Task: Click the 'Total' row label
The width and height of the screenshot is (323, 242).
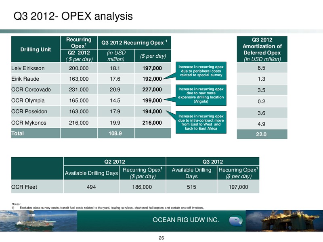Action: [x=17, y=134]
